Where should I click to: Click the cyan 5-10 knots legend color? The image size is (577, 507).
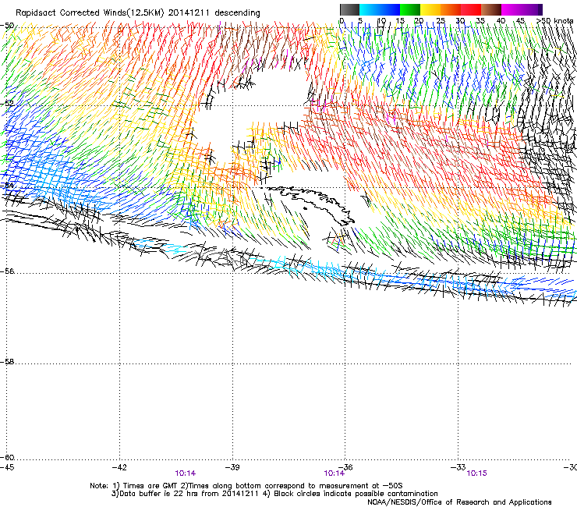coord(370,9)
